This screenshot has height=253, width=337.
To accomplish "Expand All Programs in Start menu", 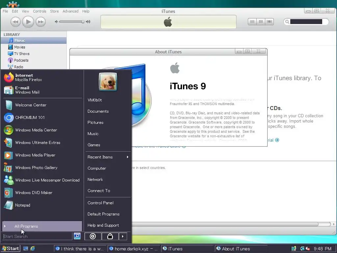I will [42, 226].
